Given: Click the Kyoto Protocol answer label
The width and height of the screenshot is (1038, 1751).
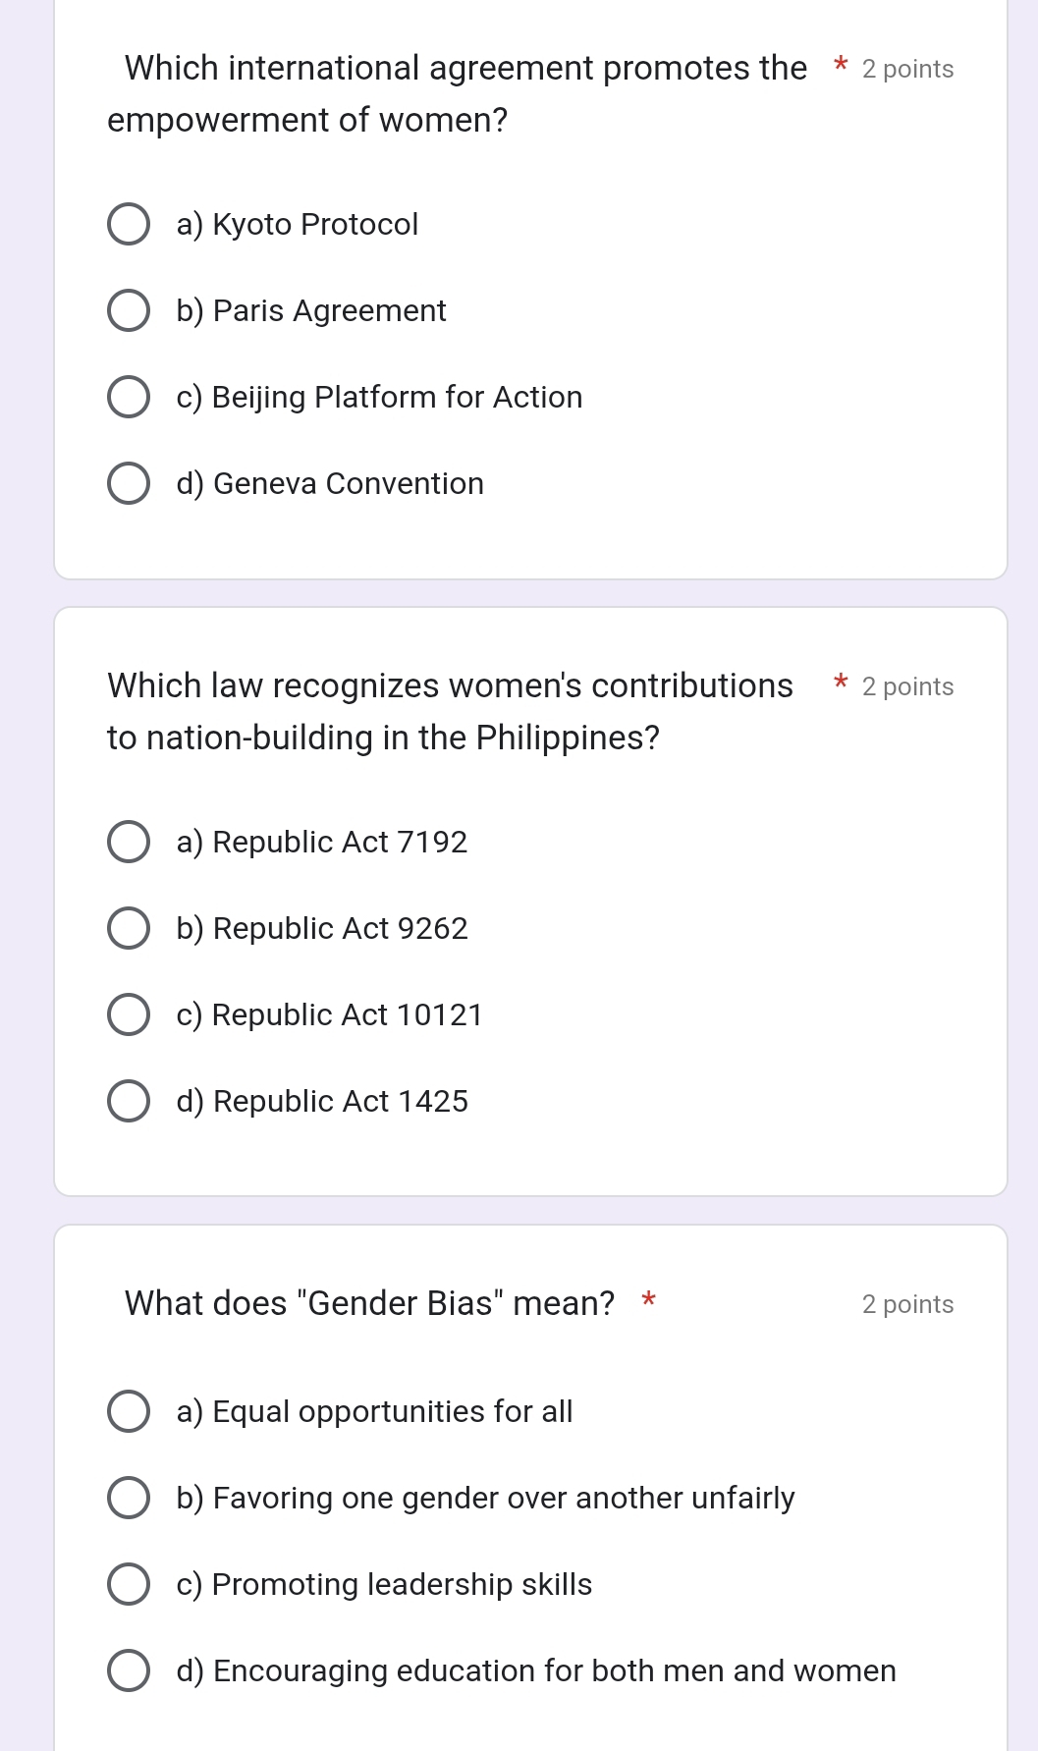Looking at the screenshot, I should [x=298, y=225].
